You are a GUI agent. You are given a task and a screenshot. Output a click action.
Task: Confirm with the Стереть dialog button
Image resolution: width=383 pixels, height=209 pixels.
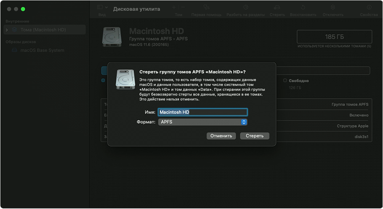point(254,136)
